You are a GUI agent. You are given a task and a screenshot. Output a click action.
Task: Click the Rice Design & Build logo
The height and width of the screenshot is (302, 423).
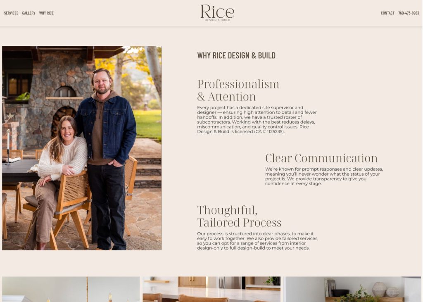point(217,13)
